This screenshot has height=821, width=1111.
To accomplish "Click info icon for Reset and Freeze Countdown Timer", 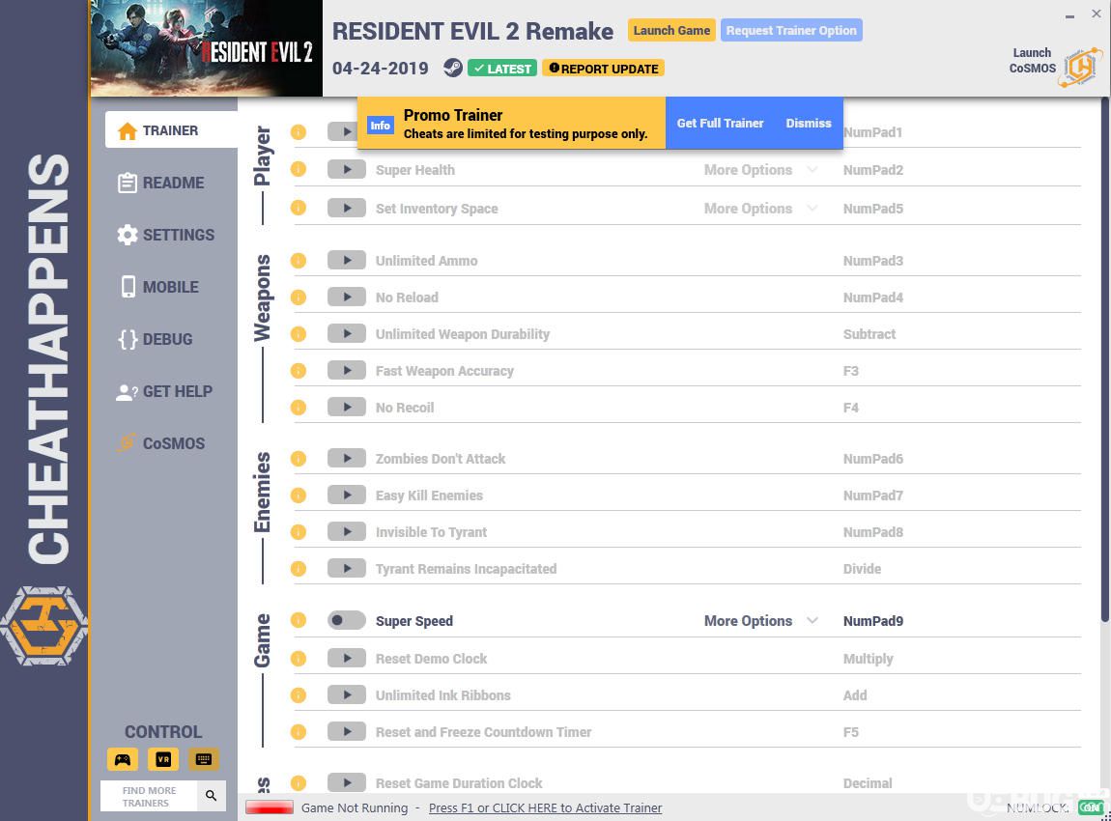I will (x=299, y=732).
